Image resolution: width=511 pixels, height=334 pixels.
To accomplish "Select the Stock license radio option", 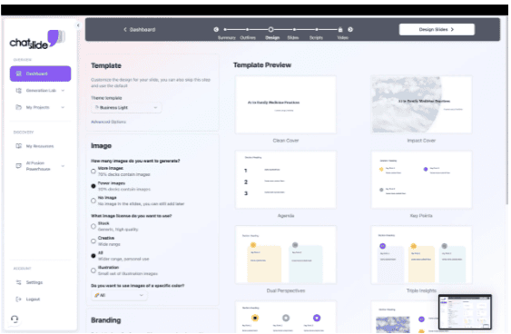I will pos(93,227).
